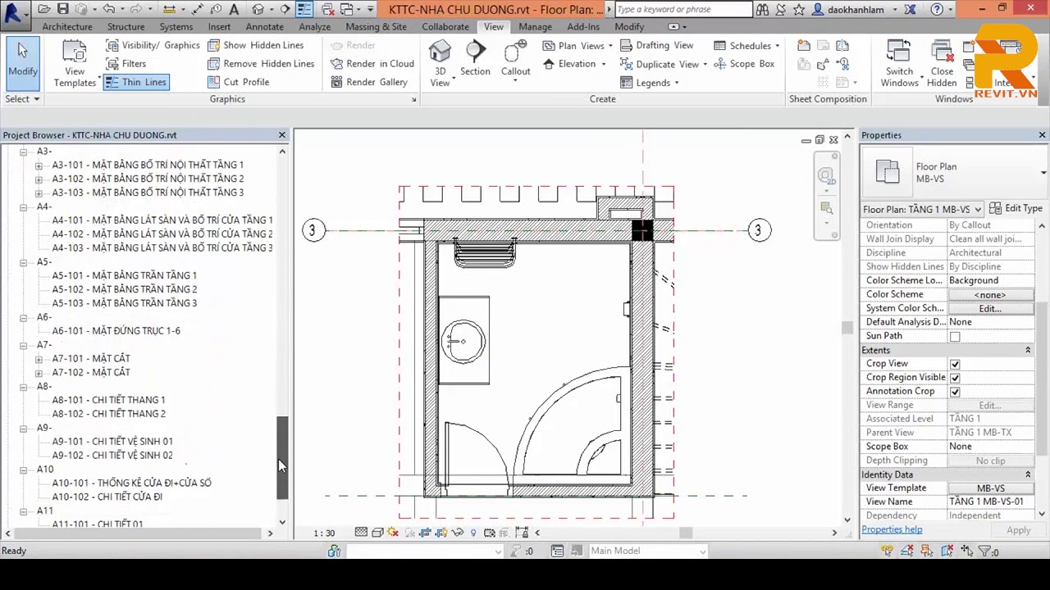The image size is (1050, 590).
Task: Open Default 3D View from quick access toolbar
Action: click(x=258, y=9)
